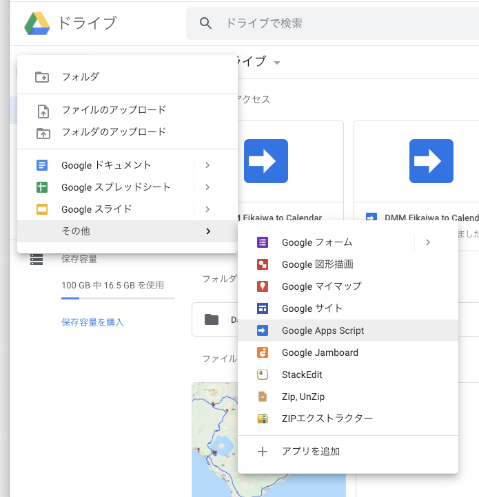Click the Google Docs blue icon

[42, 165]
